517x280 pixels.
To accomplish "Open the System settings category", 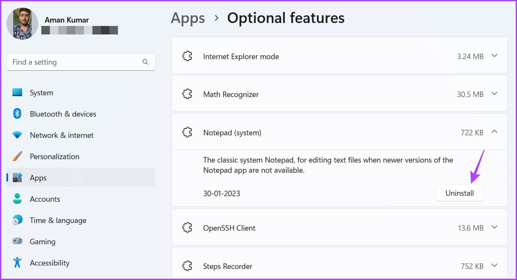I will click(x=81, y=92).
